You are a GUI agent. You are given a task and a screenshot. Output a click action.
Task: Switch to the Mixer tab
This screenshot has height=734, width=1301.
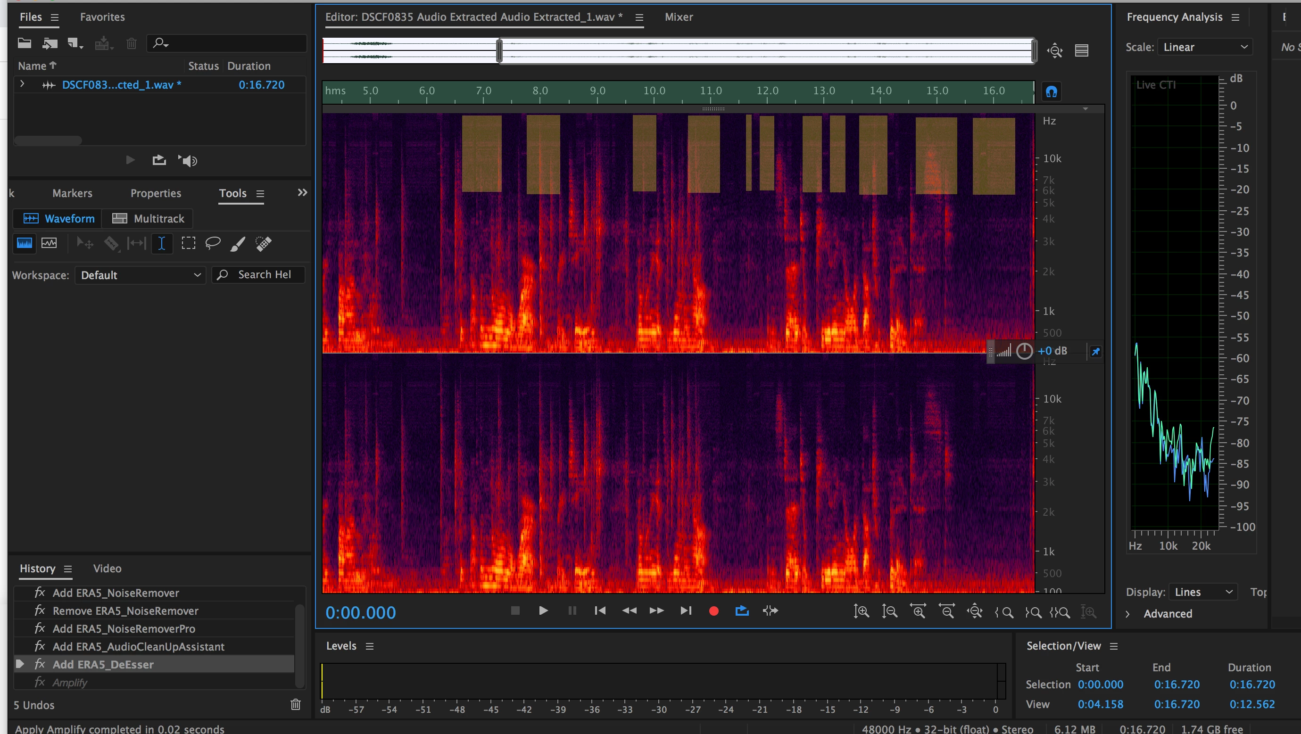(678, 16)
